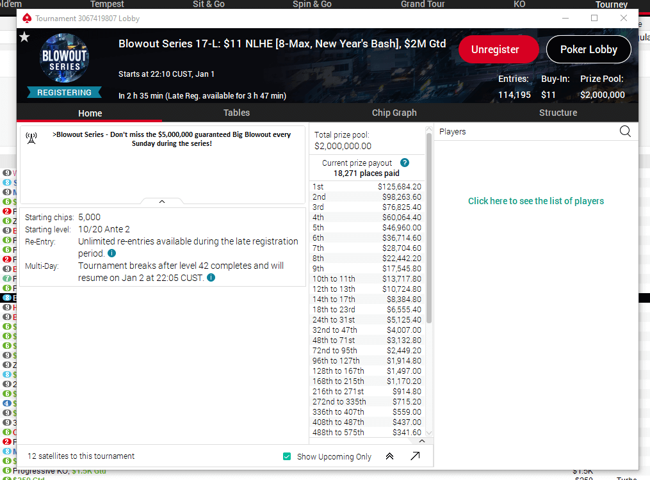Viewport: 650px width, 480px height.
Task: Select the 24th to 31st payout row
Action: (x=367, y=320)
